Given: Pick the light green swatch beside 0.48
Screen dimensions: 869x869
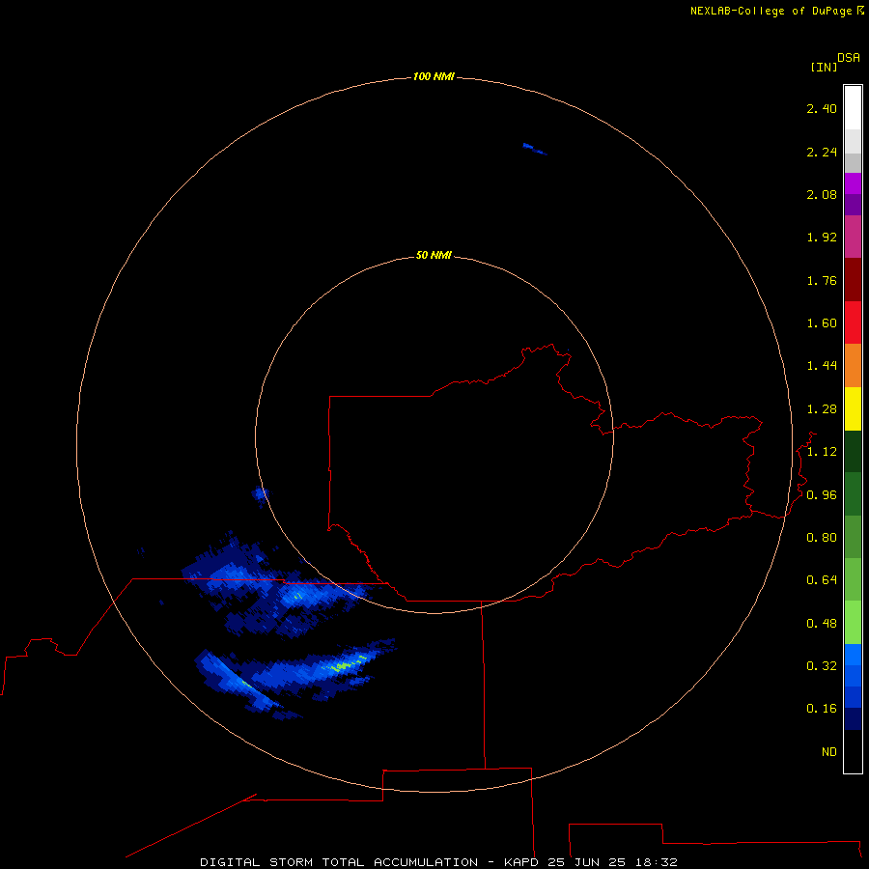Looking at the screenshot, I should click(853, 623).
